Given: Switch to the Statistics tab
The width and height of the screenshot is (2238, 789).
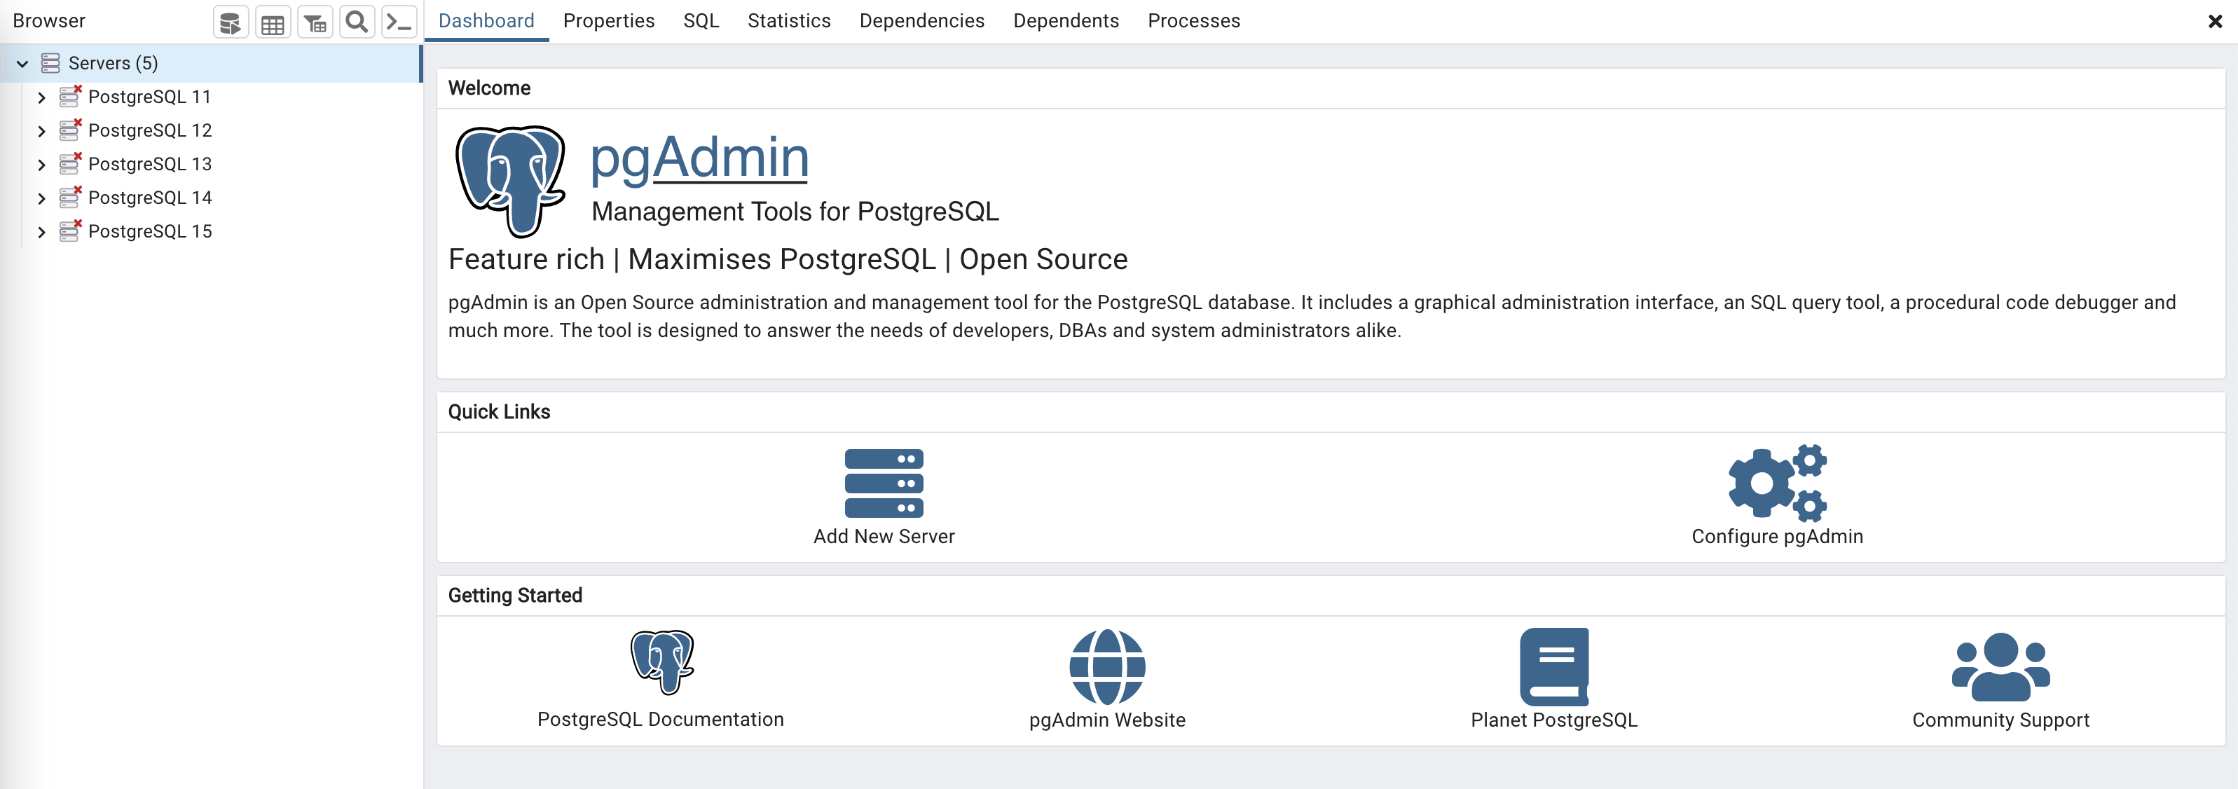Looking at the screenshot, I should pyautogui.click(x=788, y=21).
